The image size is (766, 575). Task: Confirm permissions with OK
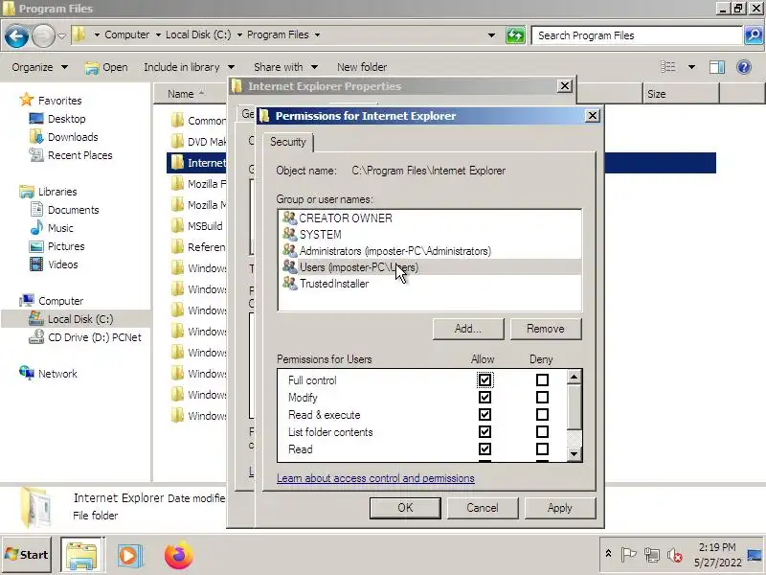point(405,508)
